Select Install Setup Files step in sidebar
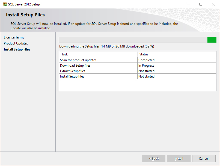 (17, 49)
